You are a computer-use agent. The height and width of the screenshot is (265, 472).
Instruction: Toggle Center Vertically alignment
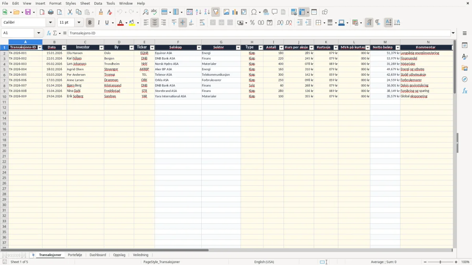click(x=183, y=23)
